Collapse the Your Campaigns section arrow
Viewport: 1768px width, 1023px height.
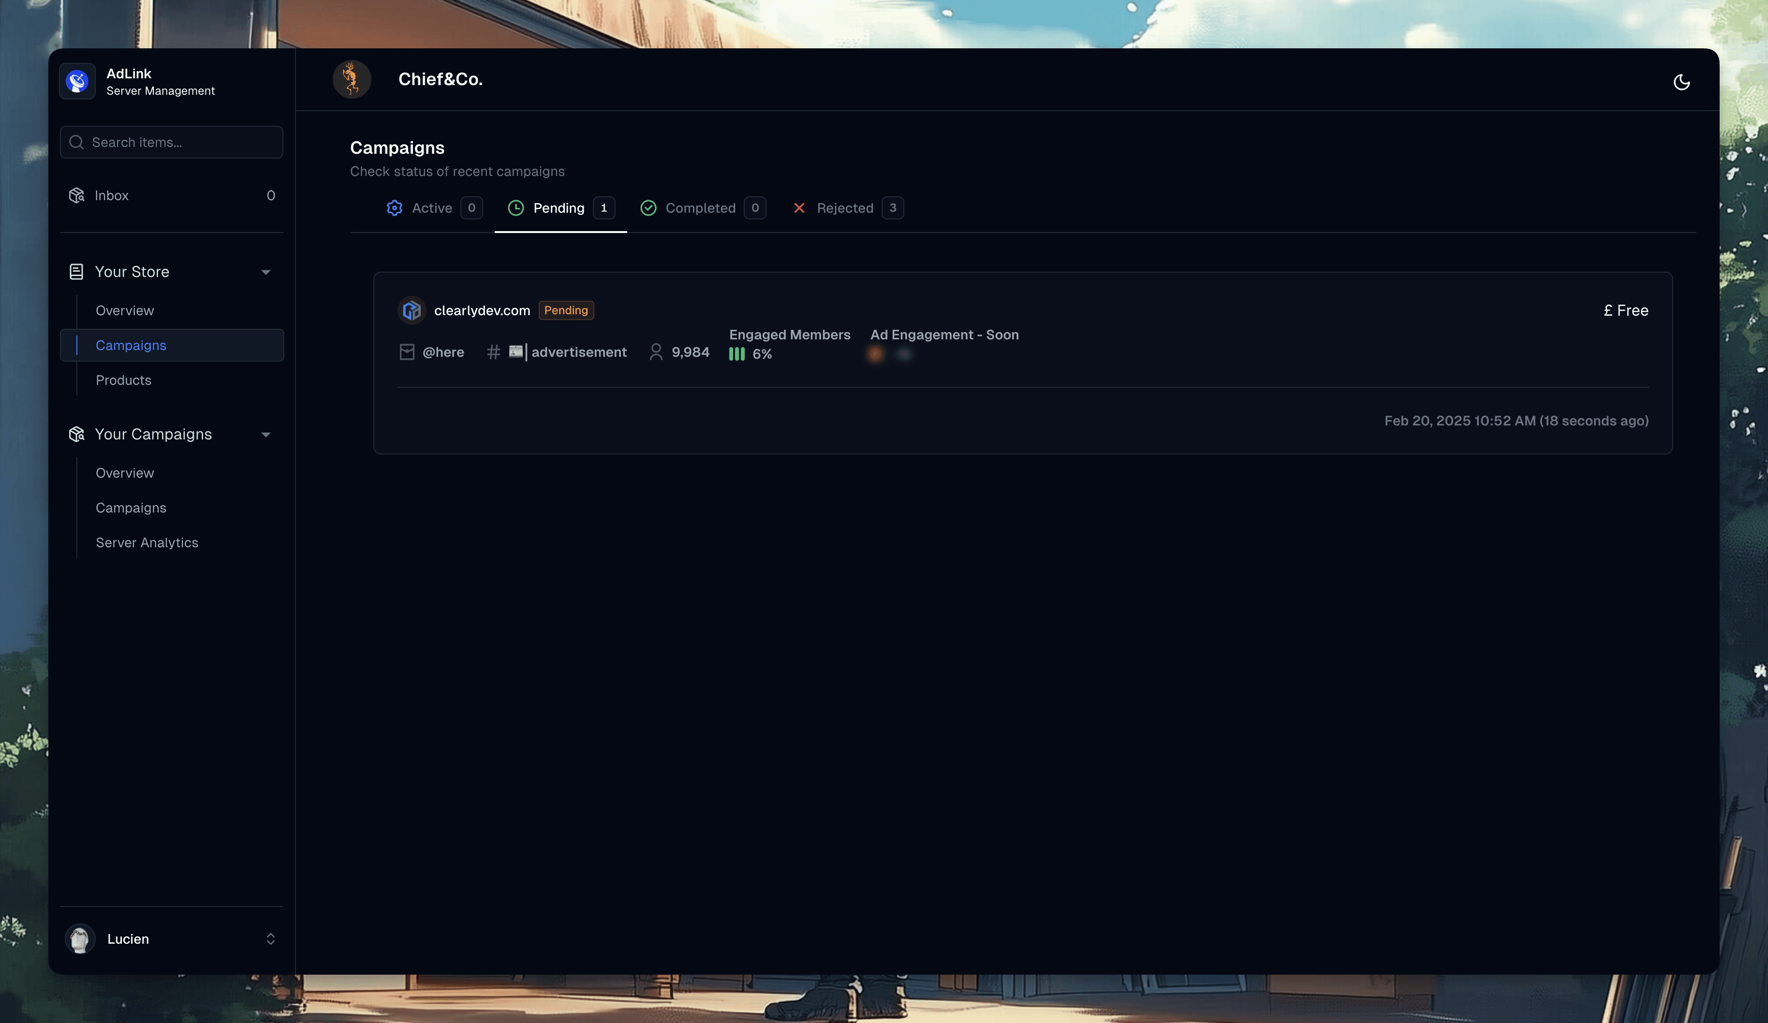pos(266,435)
